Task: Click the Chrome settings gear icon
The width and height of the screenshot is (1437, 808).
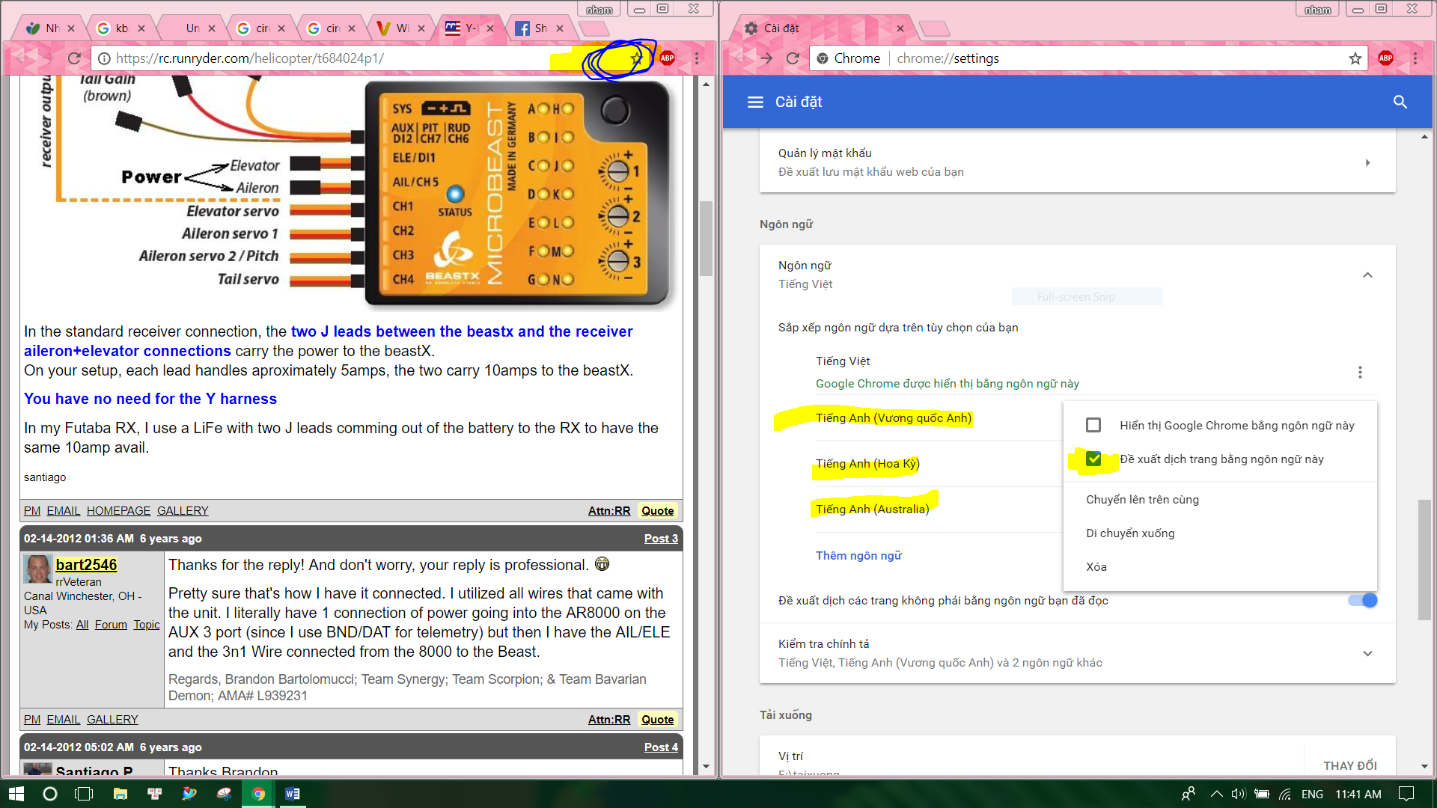Action: [751, 28]
